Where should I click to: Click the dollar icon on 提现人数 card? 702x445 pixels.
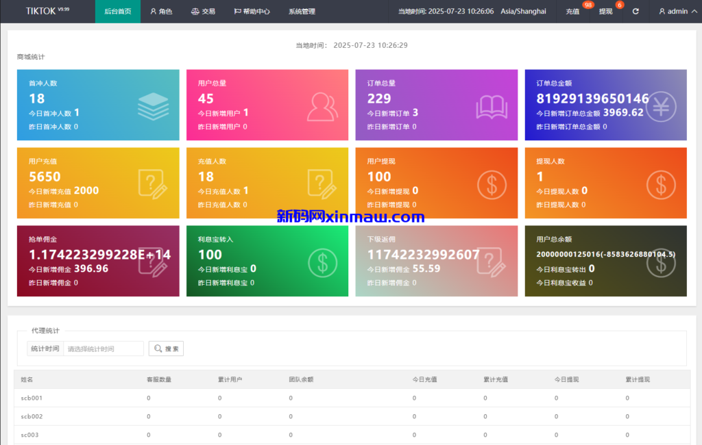(x=661, y=184)
